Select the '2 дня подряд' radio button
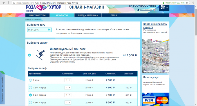The height and width of the screenshot is (106, 197). tap(30, 88)
